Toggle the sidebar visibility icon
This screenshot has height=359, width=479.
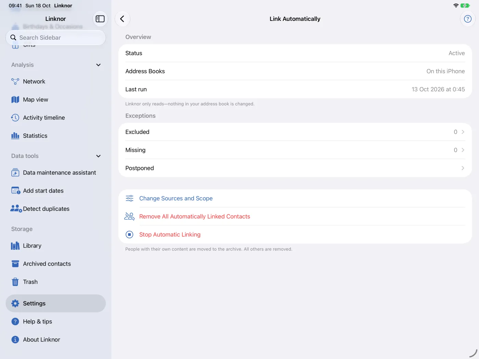click(100, 19)
